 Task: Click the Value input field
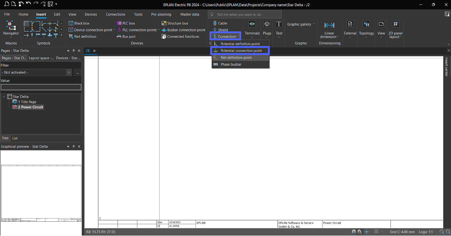(41, 87)
